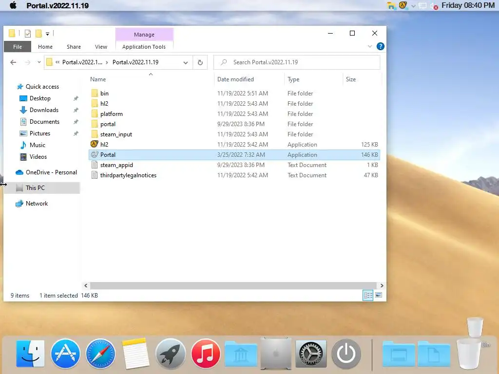Open Downloads in the navigation pane
This screenshot has height=374, width=499.
(x=44, y=110)
